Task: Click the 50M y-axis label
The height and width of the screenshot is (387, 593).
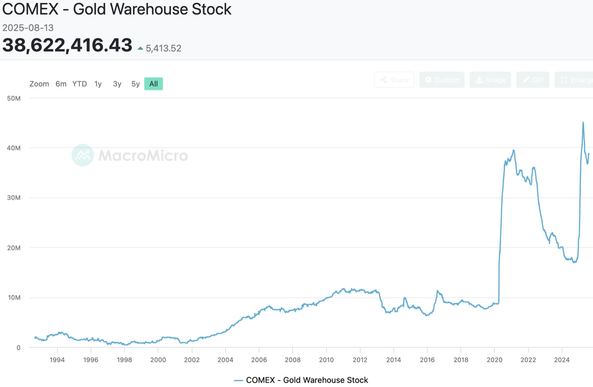Action: tap(14, 98)
